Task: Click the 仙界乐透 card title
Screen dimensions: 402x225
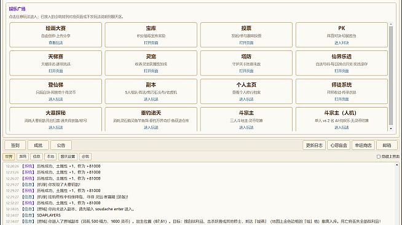Action: click(x=342, y=57)
